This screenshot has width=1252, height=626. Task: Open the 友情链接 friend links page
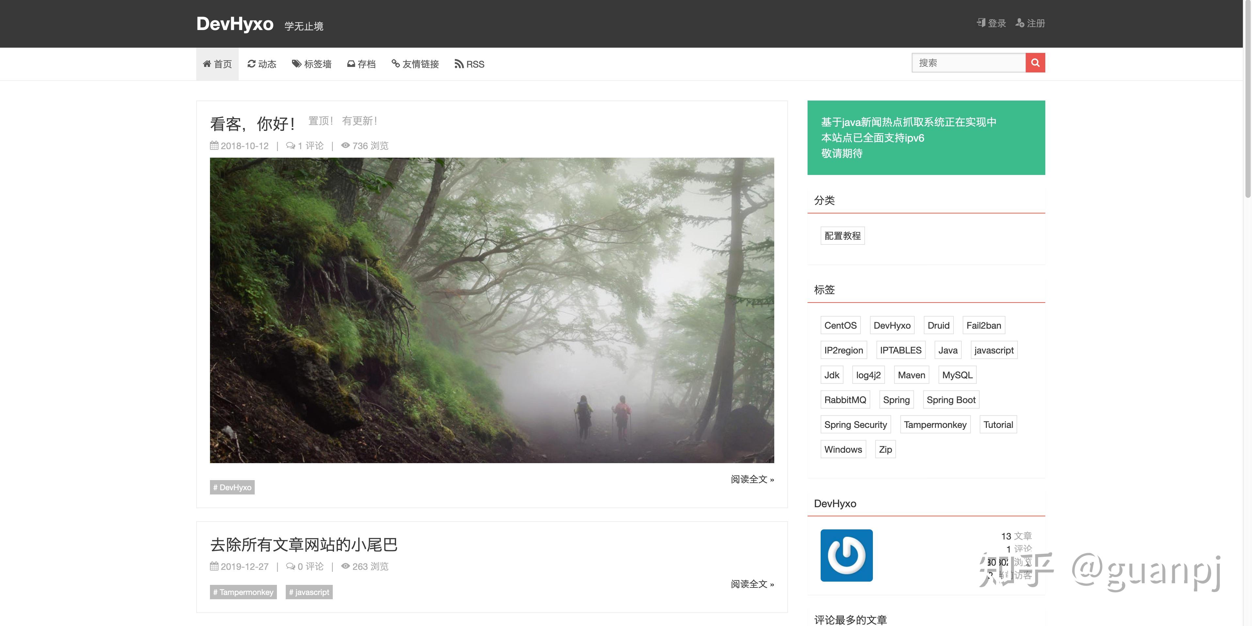tap(415, 64)
